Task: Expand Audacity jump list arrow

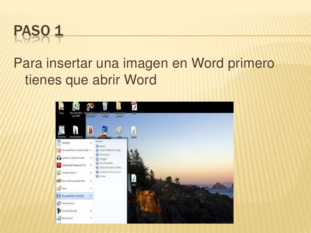Action: point(91,158)
